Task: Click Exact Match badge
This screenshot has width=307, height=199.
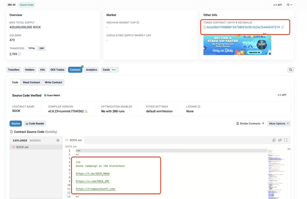Action: [52, 95]
